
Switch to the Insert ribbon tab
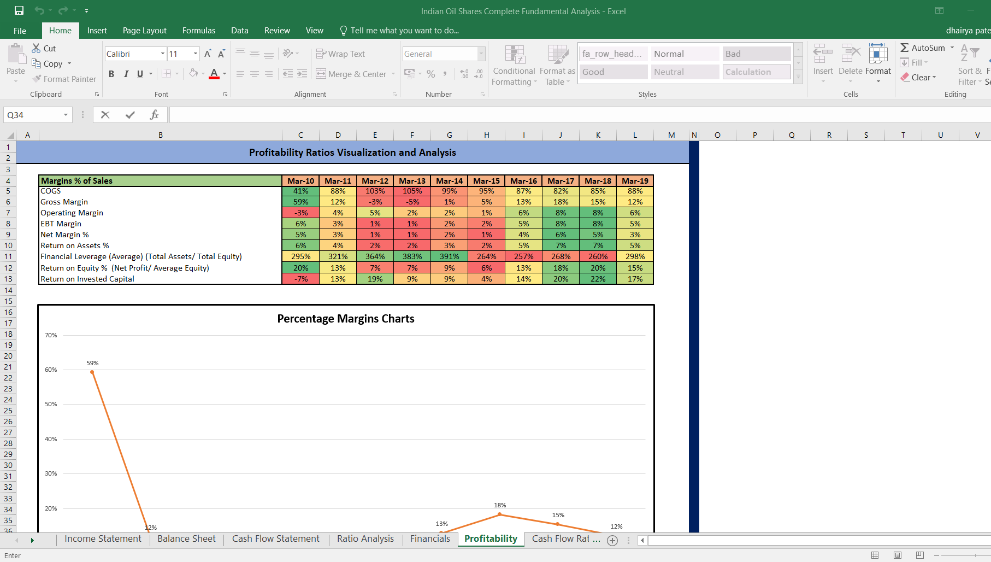[x=97, y=31]
